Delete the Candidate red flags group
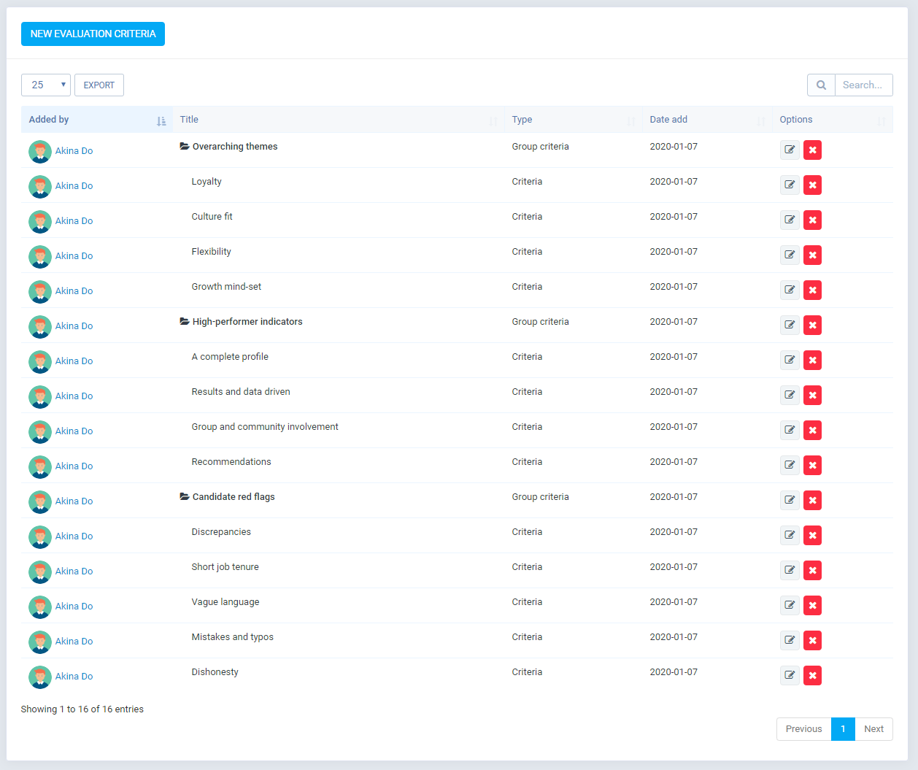Viewport: 918px width, 770px height. click(x=812, y=501)
